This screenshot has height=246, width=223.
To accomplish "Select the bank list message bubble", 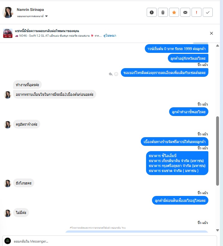I will (x=177, y=163).
